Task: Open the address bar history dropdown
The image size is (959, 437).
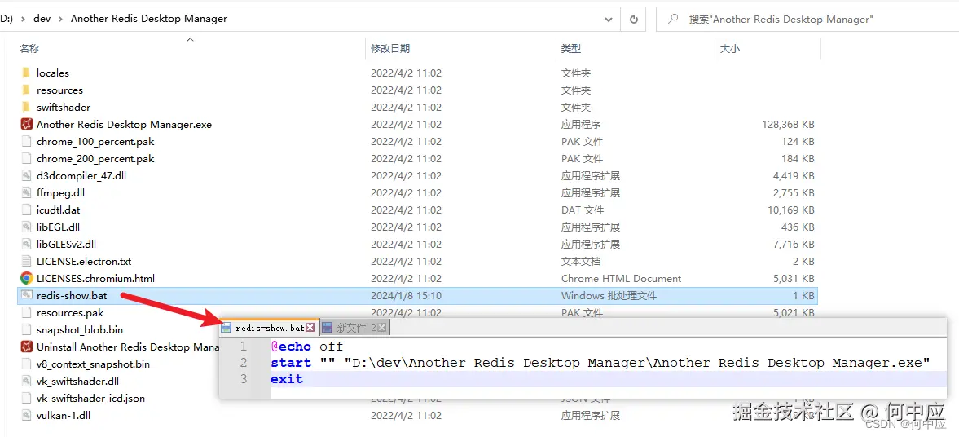Action: [x=609, y=19]
